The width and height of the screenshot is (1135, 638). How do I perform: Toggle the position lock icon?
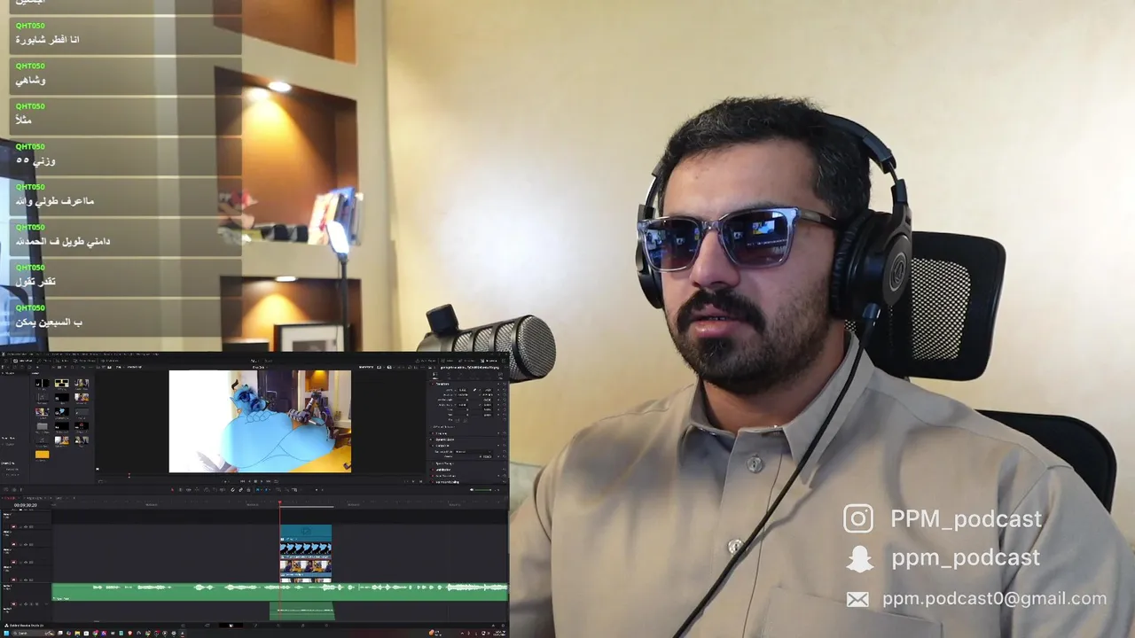point(248,490)
